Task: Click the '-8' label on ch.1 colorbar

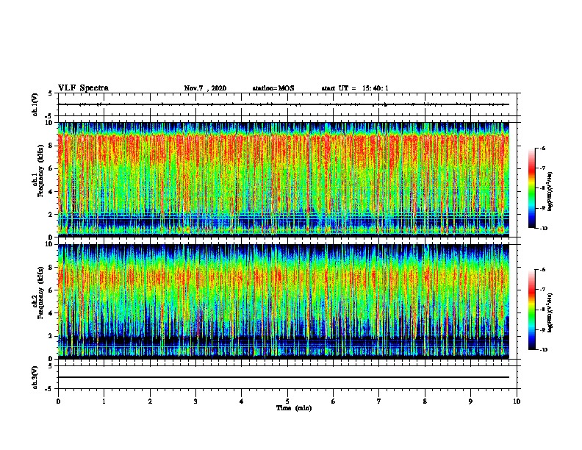Action: click(x=543, y=188)
